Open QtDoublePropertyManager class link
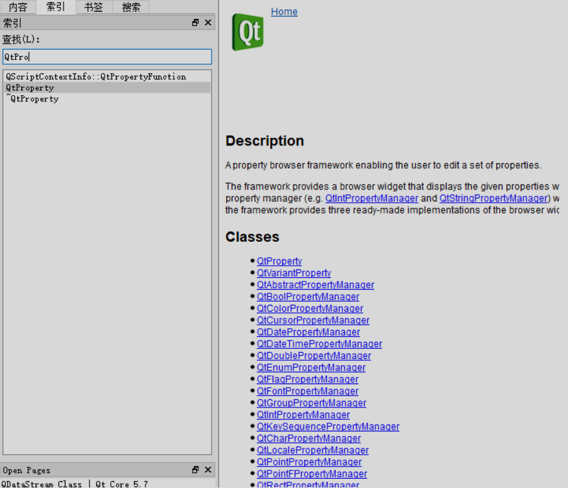 coord(314,356)
